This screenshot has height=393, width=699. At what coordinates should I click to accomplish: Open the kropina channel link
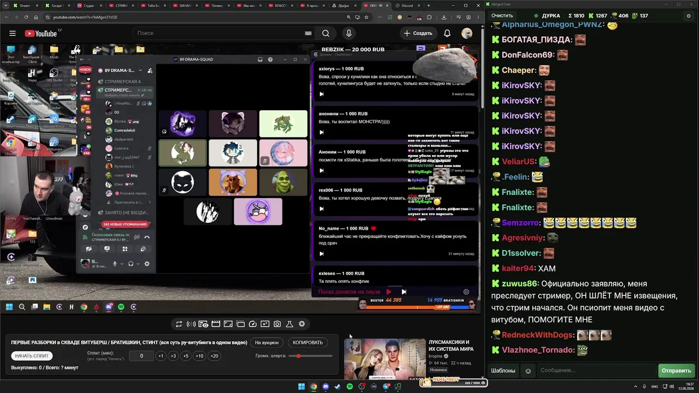pyautogui.click(x=435, y=356)
